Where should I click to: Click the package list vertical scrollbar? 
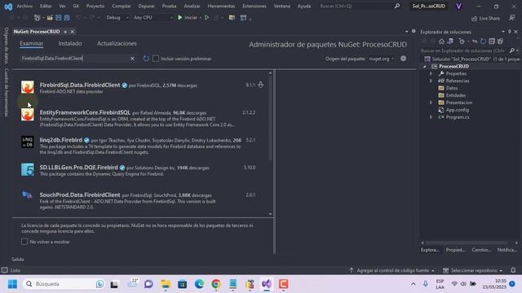(270, 117)
